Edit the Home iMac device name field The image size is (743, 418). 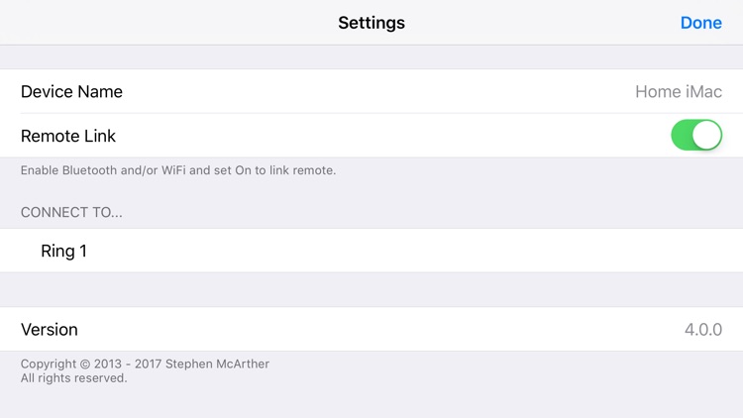[678, 91]
